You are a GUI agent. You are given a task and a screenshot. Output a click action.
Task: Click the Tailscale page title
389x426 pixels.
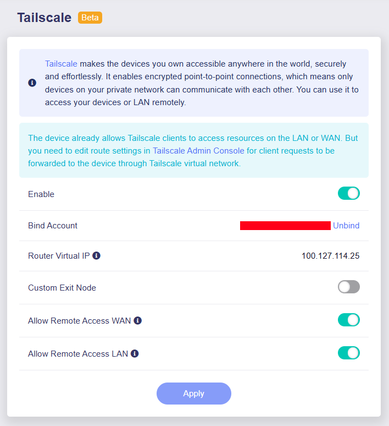44,18
